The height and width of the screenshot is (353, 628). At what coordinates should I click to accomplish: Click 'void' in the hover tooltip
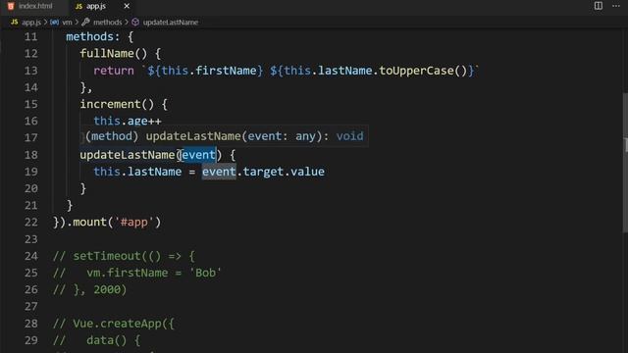pos(349,136)
